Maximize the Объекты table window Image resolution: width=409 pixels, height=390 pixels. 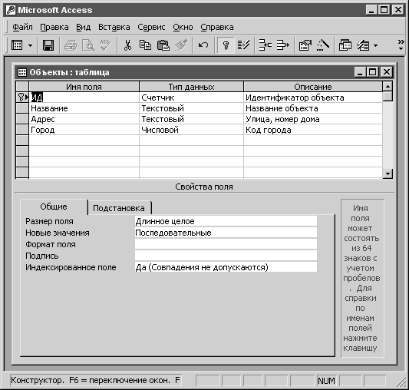(373, 72)
